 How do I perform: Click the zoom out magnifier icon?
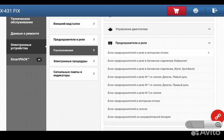(190, 125)
